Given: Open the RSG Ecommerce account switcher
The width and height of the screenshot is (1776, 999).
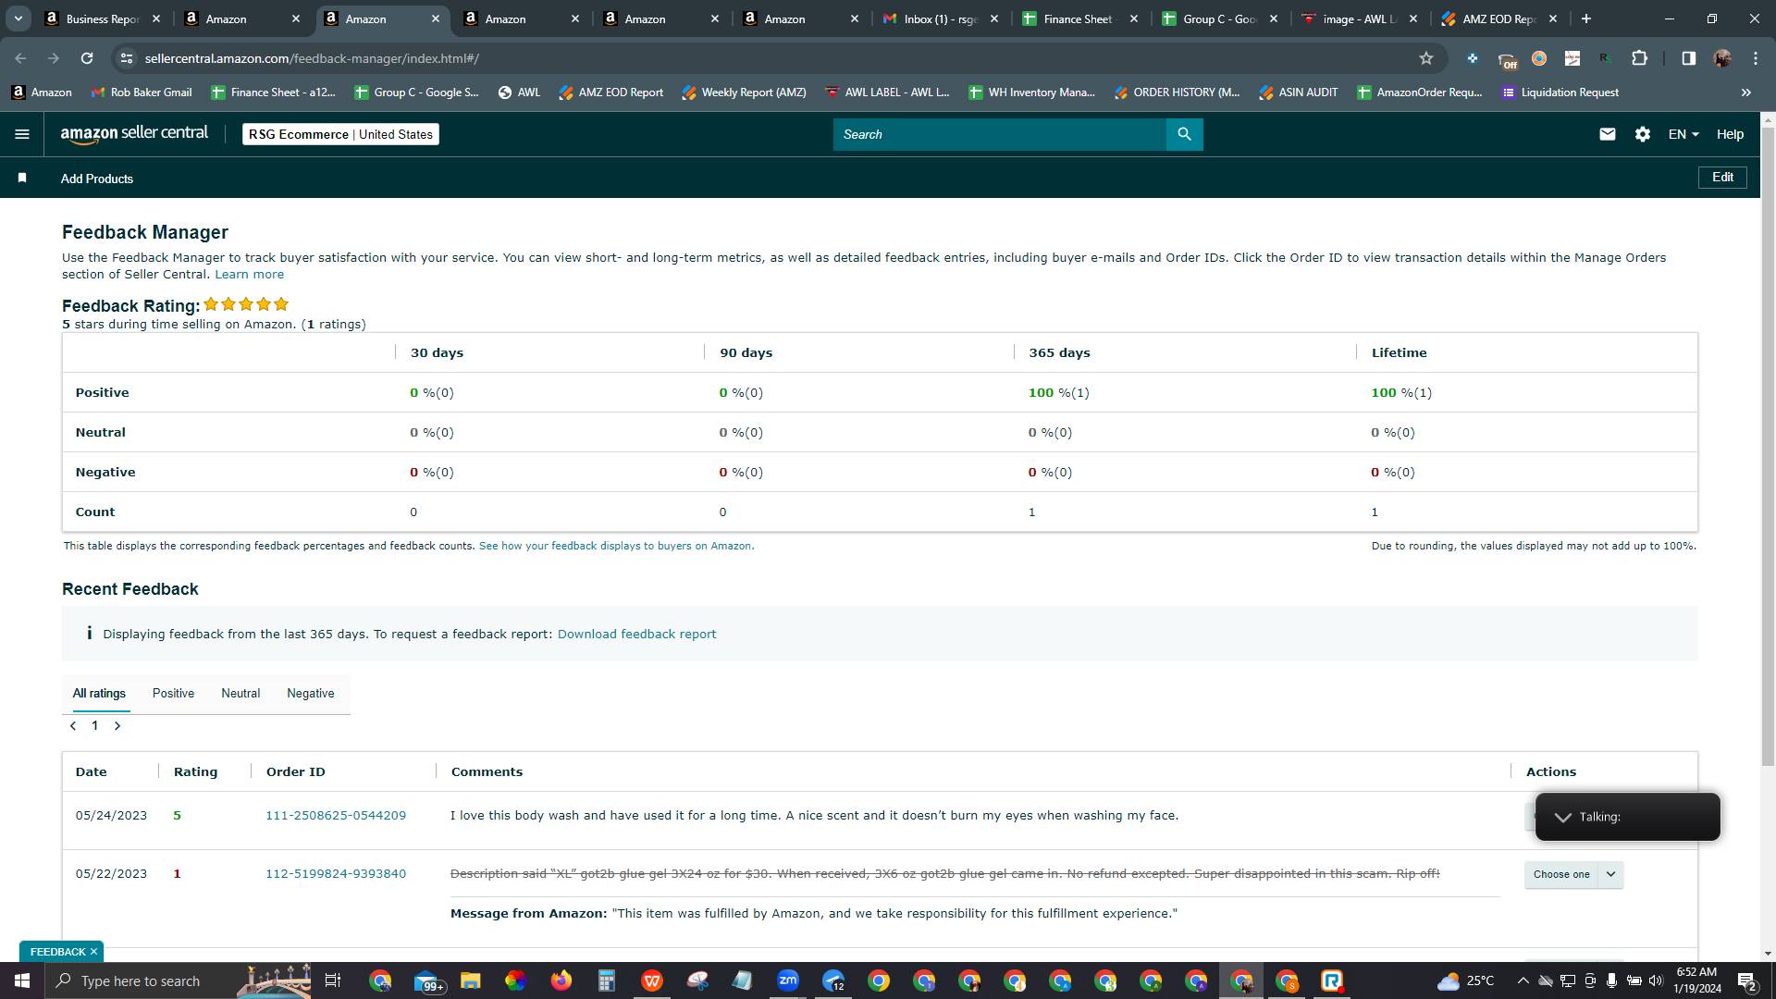Looking at the screenshot, I should coord(340,134).
